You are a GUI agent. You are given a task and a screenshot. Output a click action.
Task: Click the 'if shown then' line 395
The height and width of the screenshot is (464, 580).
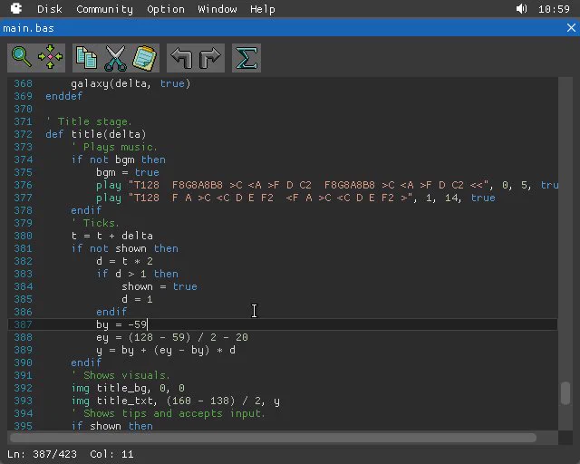click(x=112, y=426)
